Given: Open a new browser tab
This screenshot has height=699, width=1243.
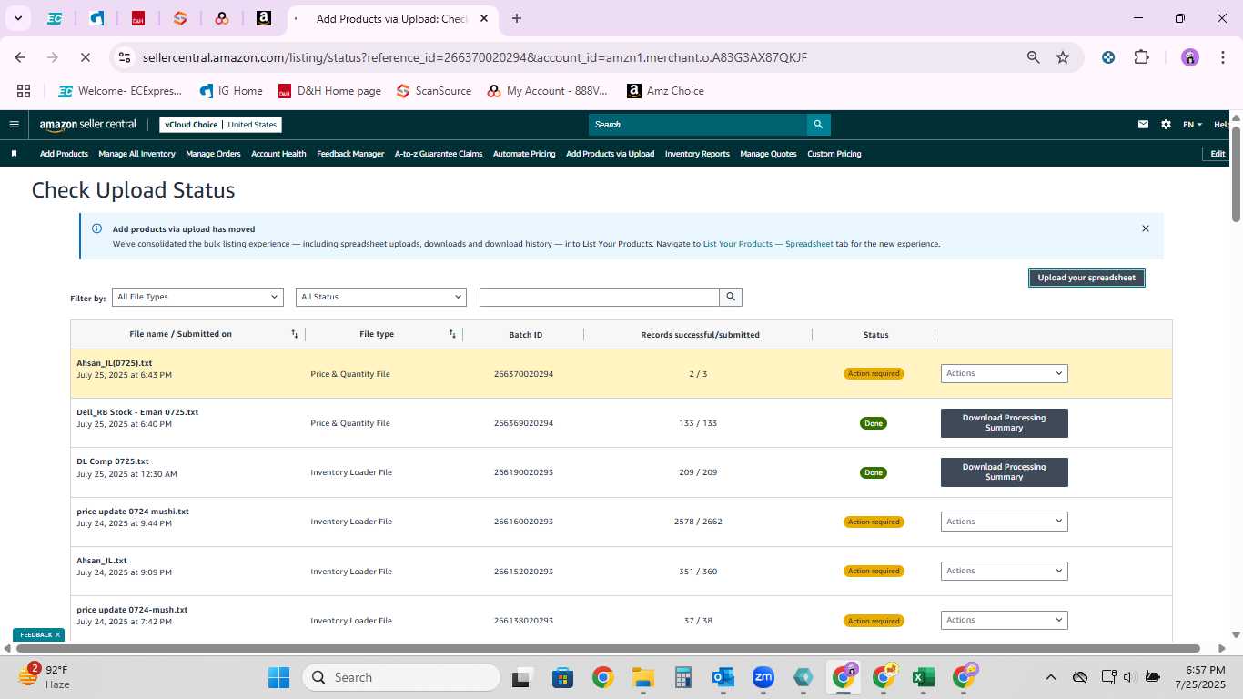Looking at the screenshot, I should [x=517, y=18].
